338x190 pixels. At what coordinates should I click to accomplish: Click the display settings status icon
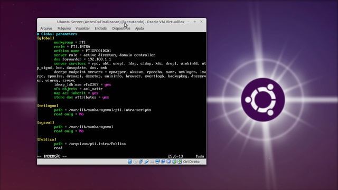(x=157, y=161)
